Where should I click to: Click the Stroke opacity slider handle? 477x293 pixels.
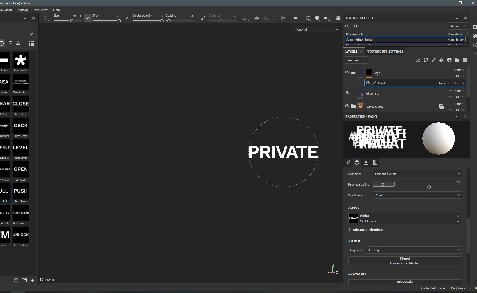coord(162,21)
